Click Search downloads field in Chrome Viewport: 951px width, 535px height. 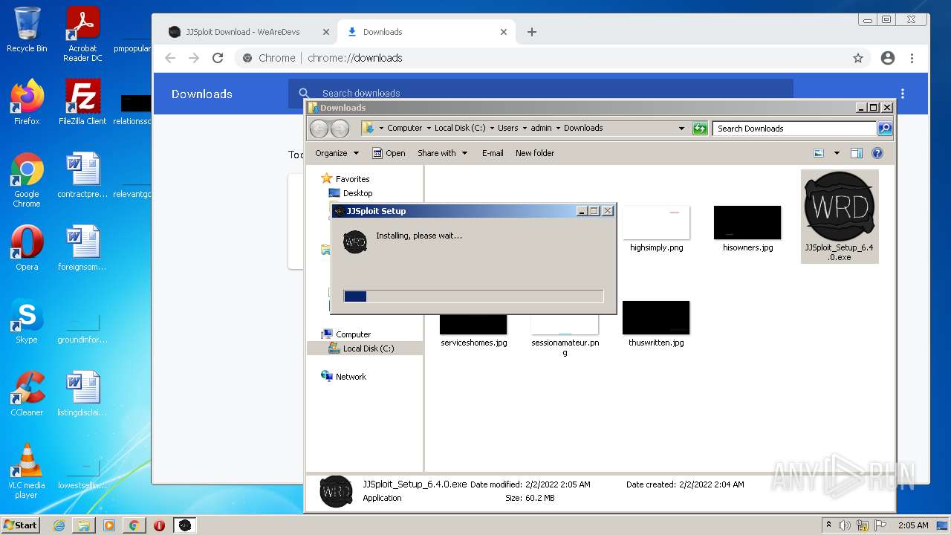click(541, 93)
